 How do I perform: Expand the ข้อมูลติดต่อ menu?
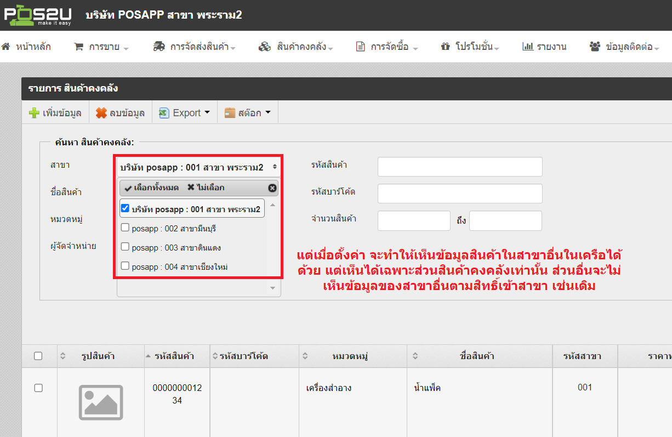point(624,47)
